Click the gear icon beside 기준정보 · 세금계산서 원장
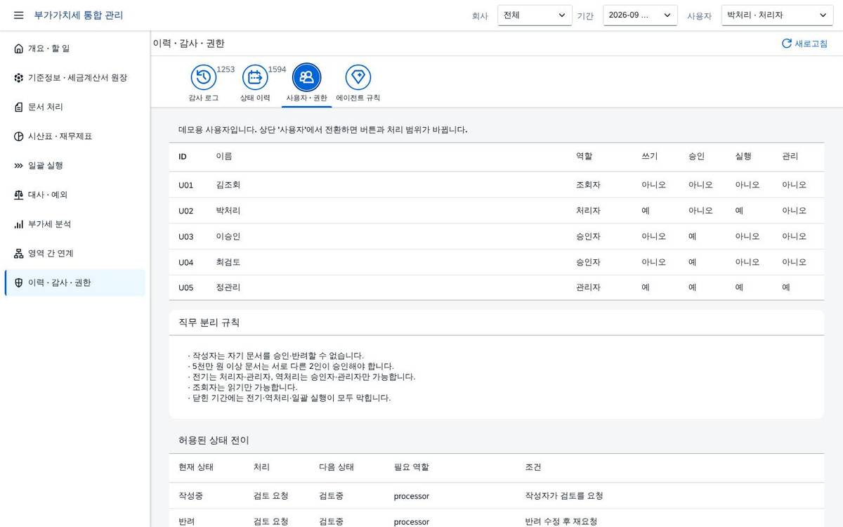The width and height of the screenshot is (843, 527). 19,78
